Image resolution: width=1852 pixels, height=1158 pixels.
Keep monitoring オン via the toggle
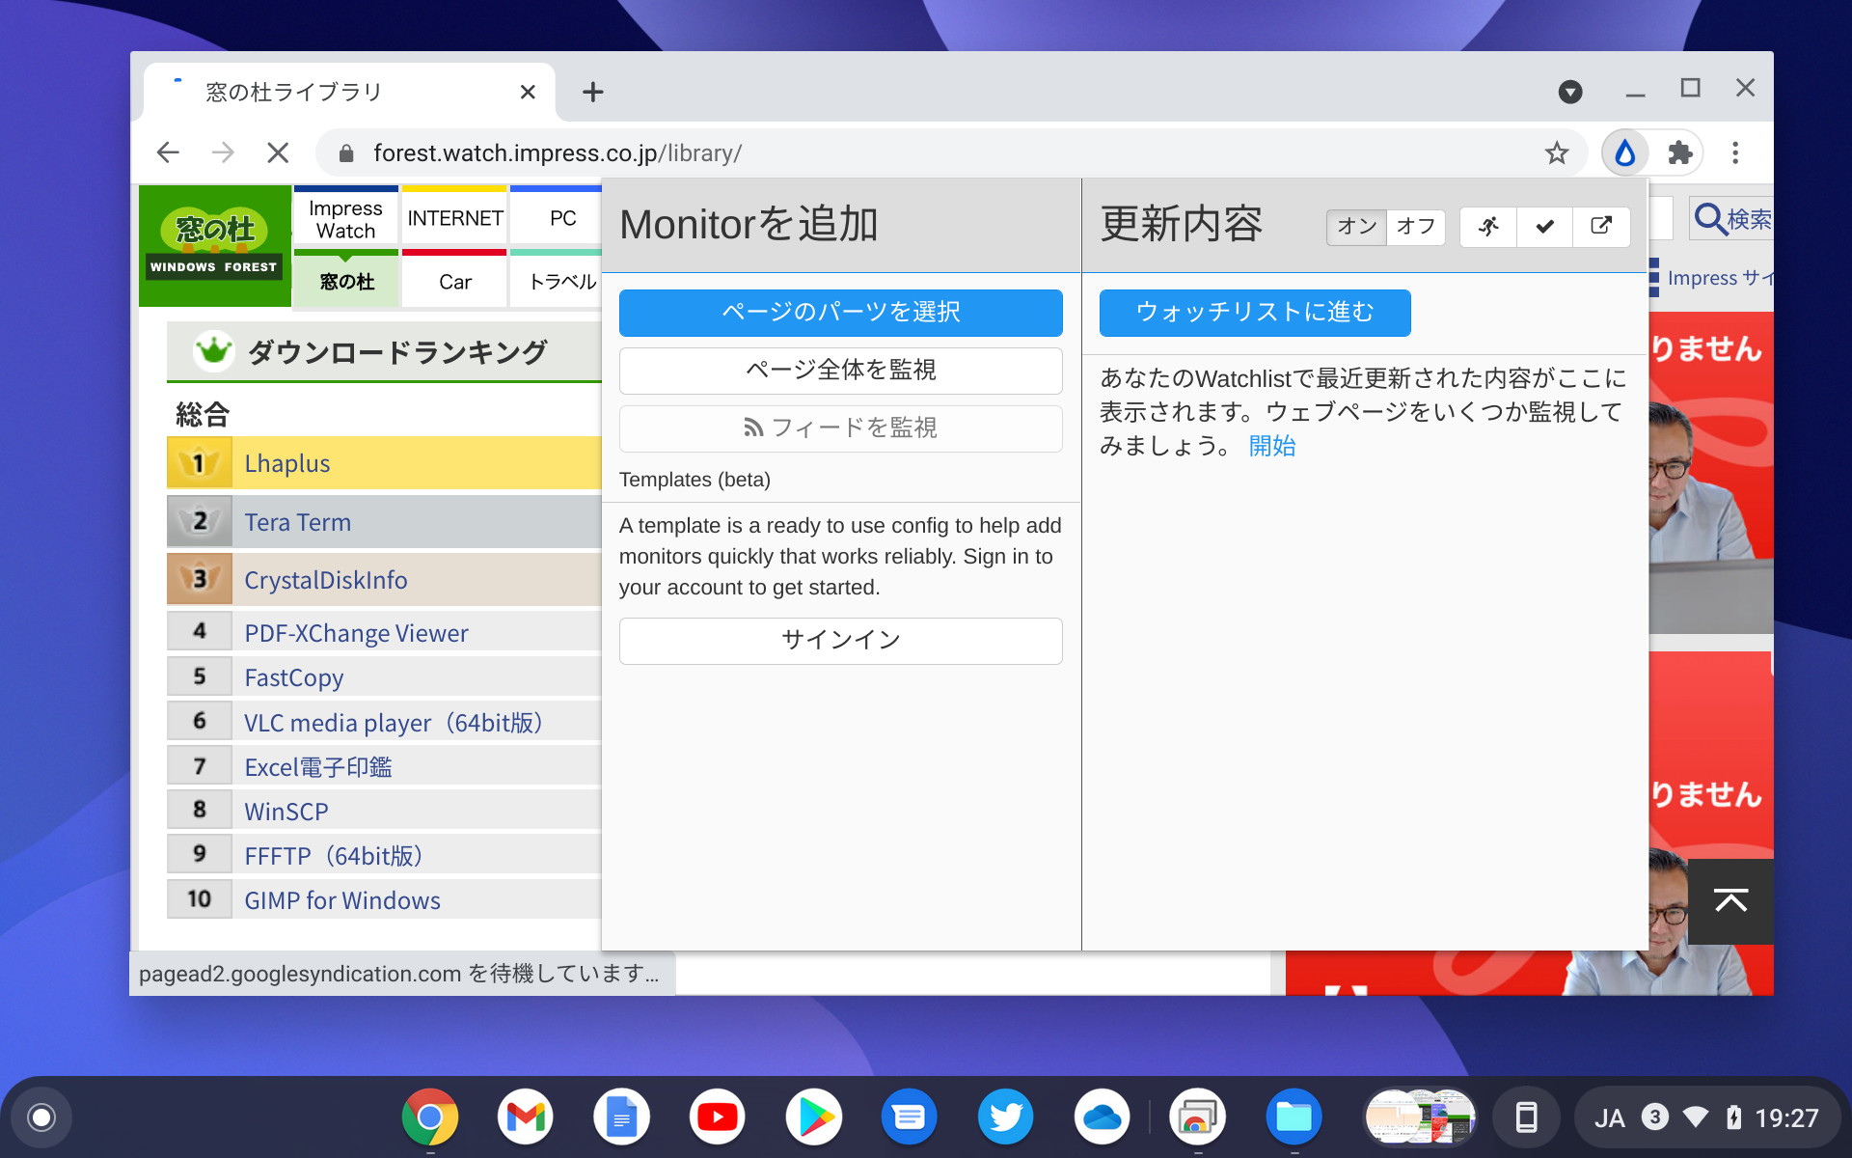pyautogui.click(x=1356, y=227)
